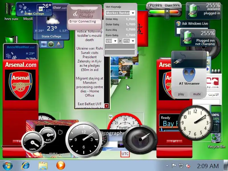
Task: Click the AT Streamer alien logo
Action: 189,74
